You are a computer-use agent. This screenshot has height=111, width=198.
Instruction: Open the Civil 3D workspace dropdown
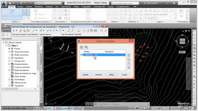pos(48,3)
